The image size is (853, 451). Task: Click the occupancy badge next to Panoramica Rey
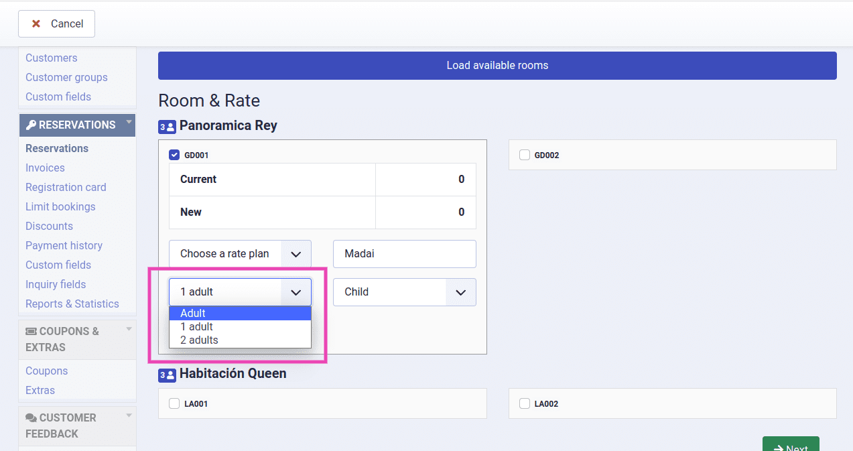coord(167,127)
